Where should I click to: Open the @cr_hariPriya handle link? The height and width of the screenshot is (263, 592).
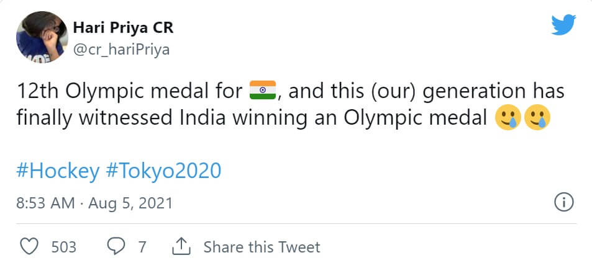tap(121, 50)
